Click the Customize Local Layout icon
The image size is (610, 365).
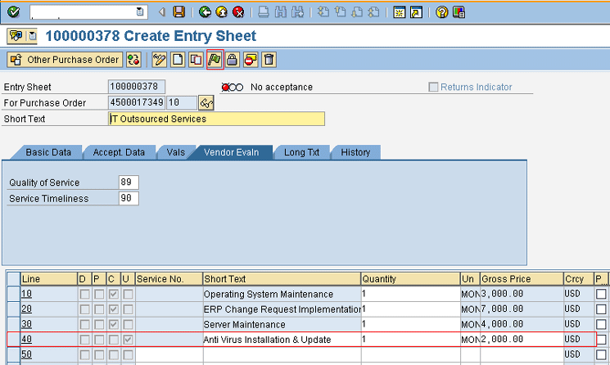pyautogui.click(x=459, y=12)
